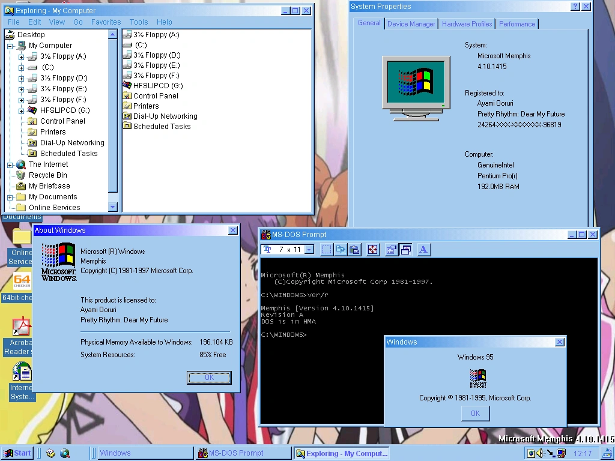
Task: Click the MS-DOS Prompt taskbar button
Action: click(x=243, y=453)
